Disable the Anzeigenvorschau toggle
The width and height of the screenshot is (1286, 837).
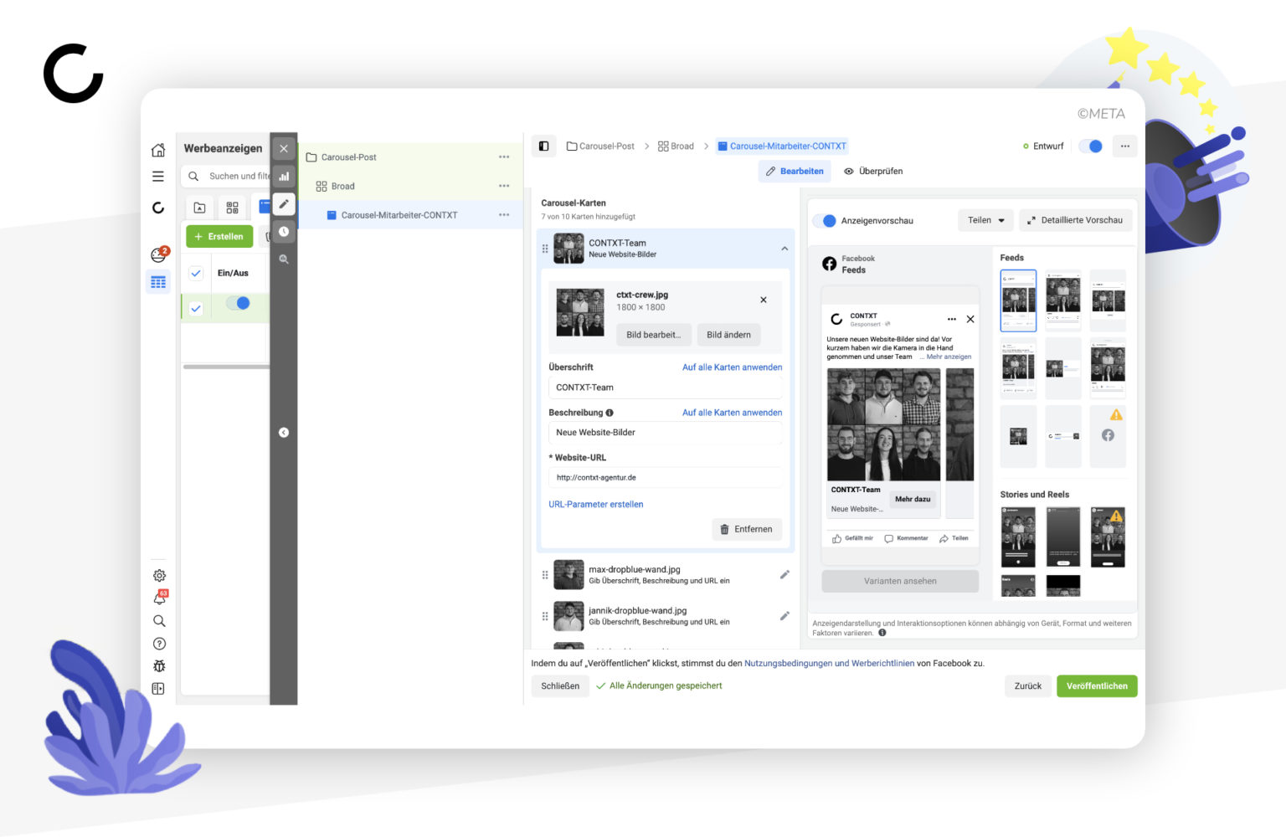click(x=825, y=220)
